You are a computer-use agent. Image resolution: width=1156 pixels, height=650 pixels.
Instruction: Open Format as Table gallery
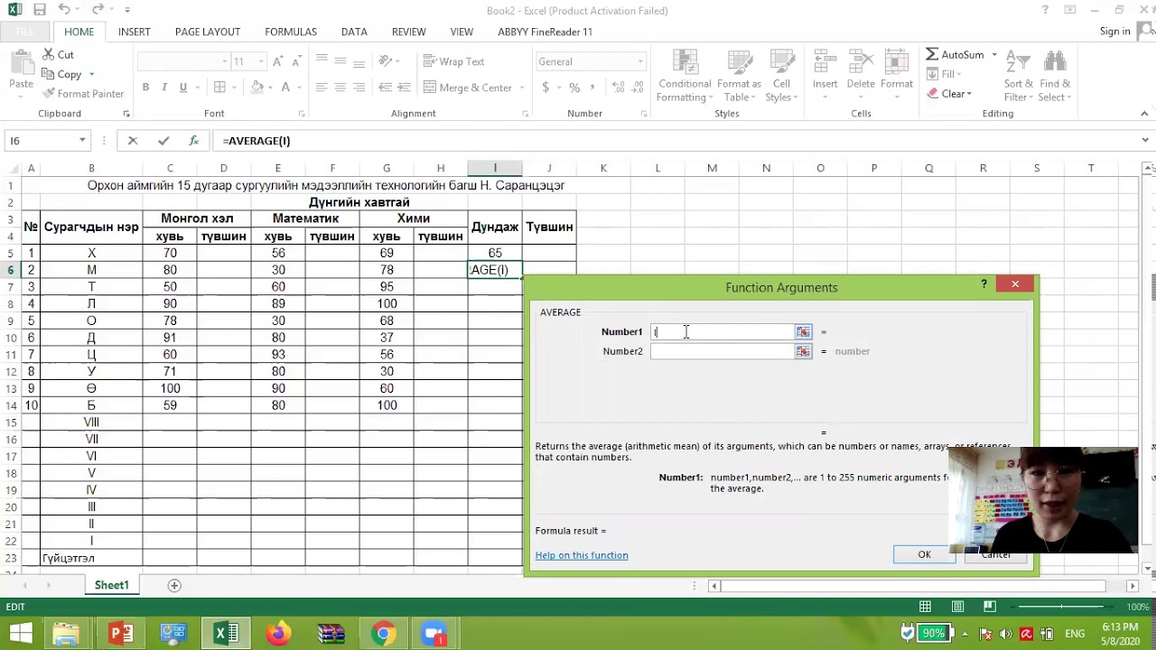coord(739,75)
